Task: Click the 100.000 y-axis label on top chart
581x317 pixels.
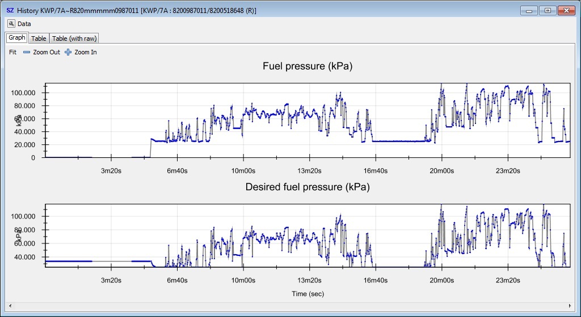Action: click(x=23, y=93)
